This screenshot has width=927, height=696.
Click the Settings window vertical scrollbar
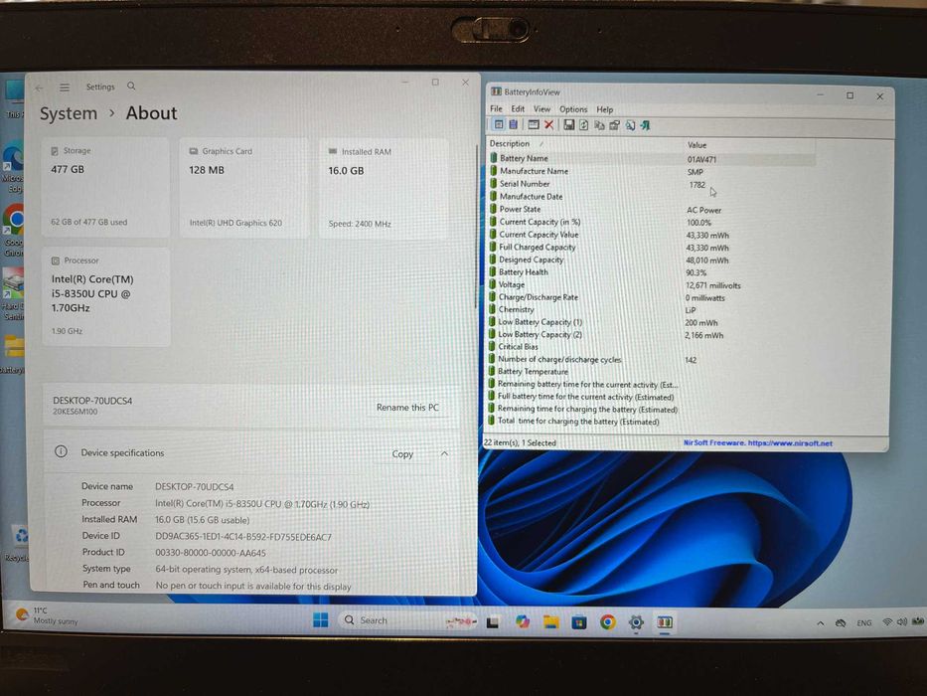click(475, 225)
